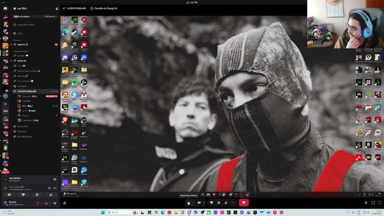The image size is (384, 216).
Task: Open the taskbar clock showing 17:14
Action: pos(377,212)
